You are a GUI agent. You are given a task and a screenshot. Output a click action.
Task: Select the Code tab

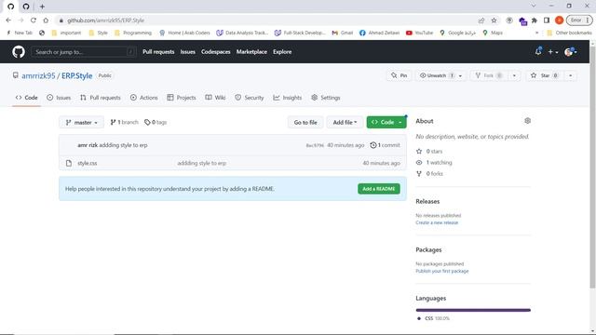[27, 98]
